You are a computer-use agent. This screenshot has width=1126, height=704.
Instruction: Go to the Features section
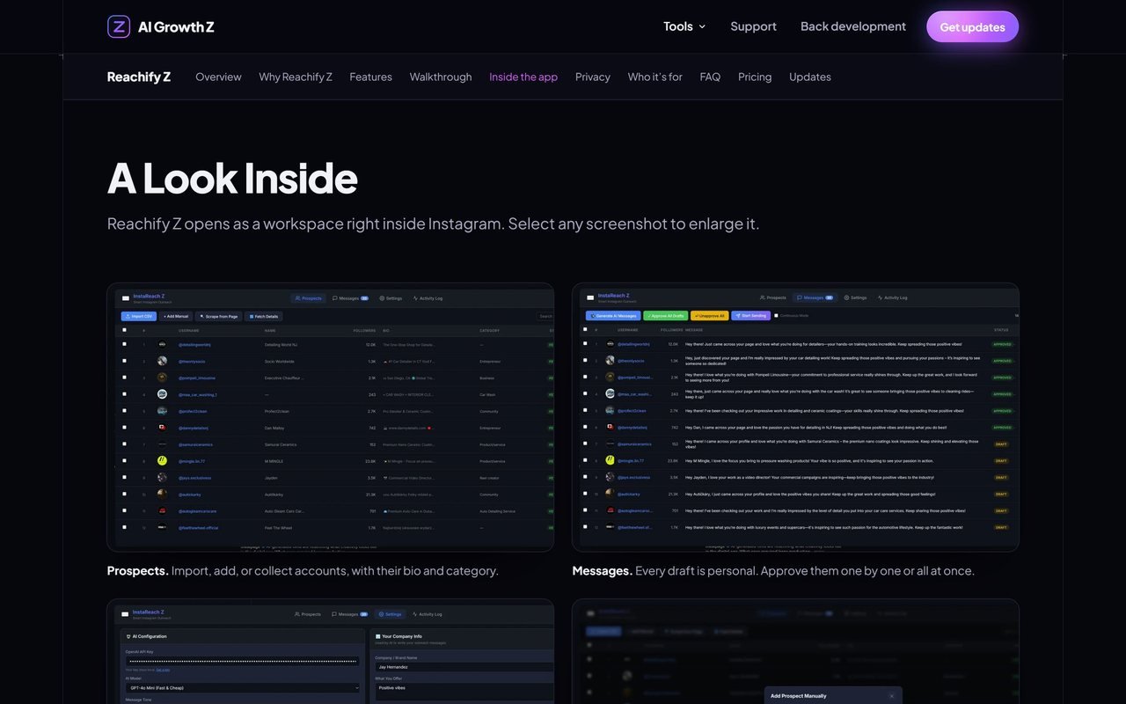coord(370,77)
